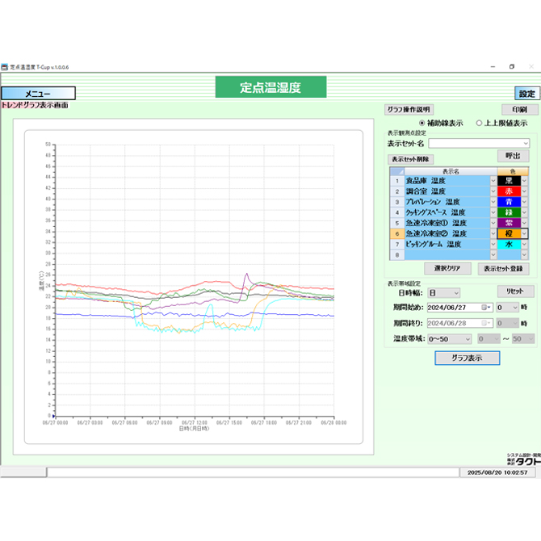This screenshot has height=541, width=541.
Task: Expand name dropdown of empty row 8
Action: (x=493, y=255)
